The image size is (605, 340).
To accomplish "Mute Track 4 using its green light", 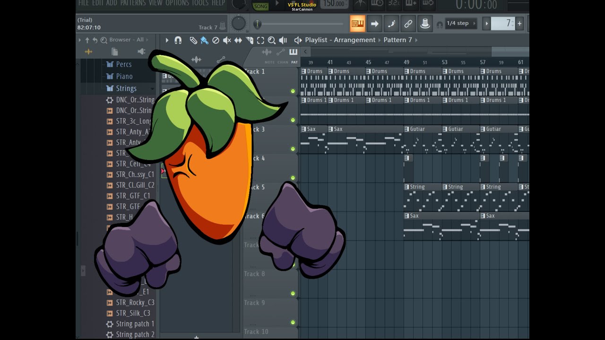I will point(293,178).
